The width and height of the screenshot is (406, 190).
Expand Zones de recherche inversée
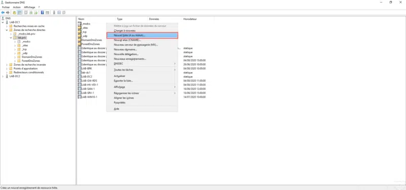tap(7, 65)
